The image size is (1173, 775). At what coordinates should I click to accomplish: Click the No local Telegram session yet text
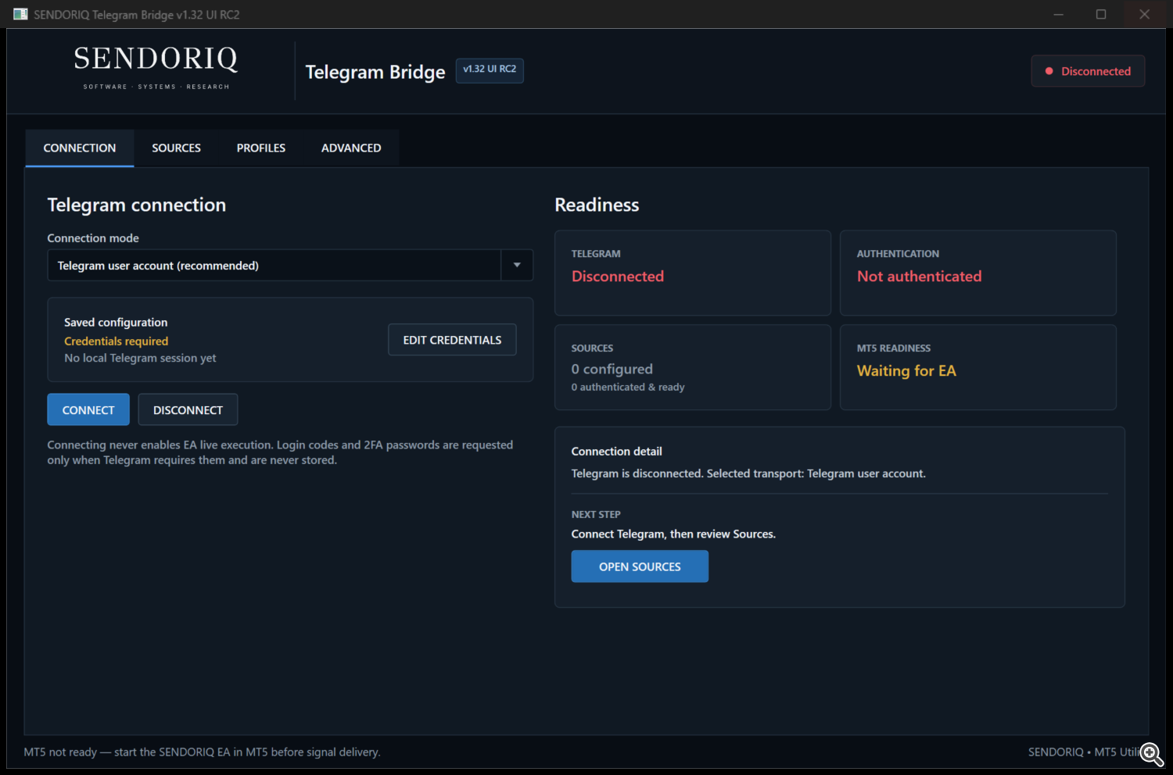(140, 358)
